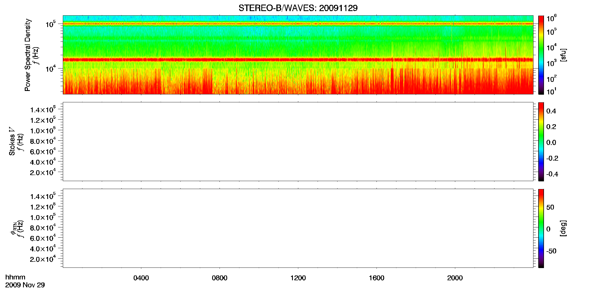
Task: Click the empty phi RTN plot panel
Action: click(x=298, y=228)
